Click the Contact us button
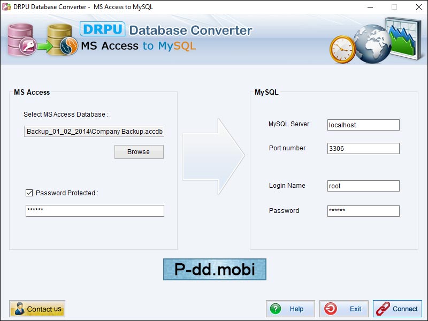428x321 pixels. pos(37,309)
